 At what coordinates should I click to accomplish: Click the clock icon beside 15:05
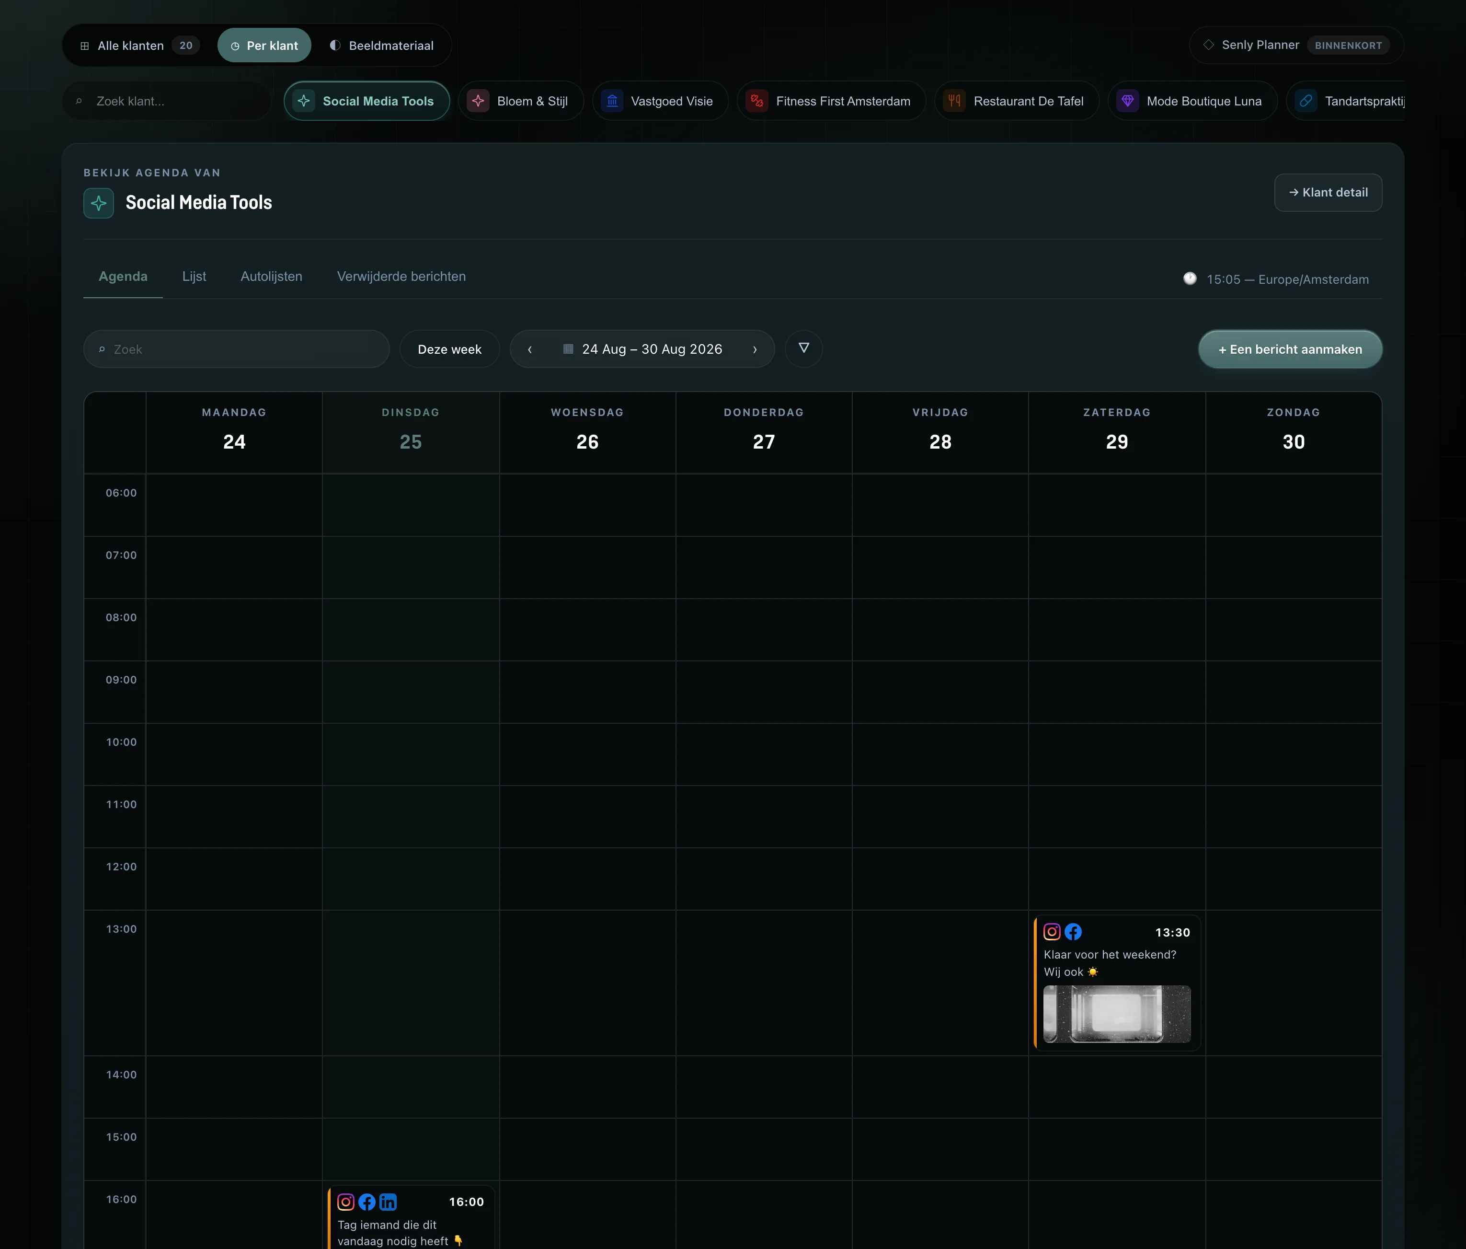pyautogui.click(x=1190, y=279)
